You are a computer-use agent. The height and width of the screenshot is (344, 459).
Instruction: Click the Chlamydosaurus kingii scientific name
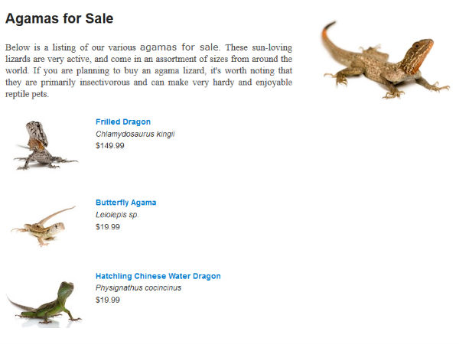[135, 134]
